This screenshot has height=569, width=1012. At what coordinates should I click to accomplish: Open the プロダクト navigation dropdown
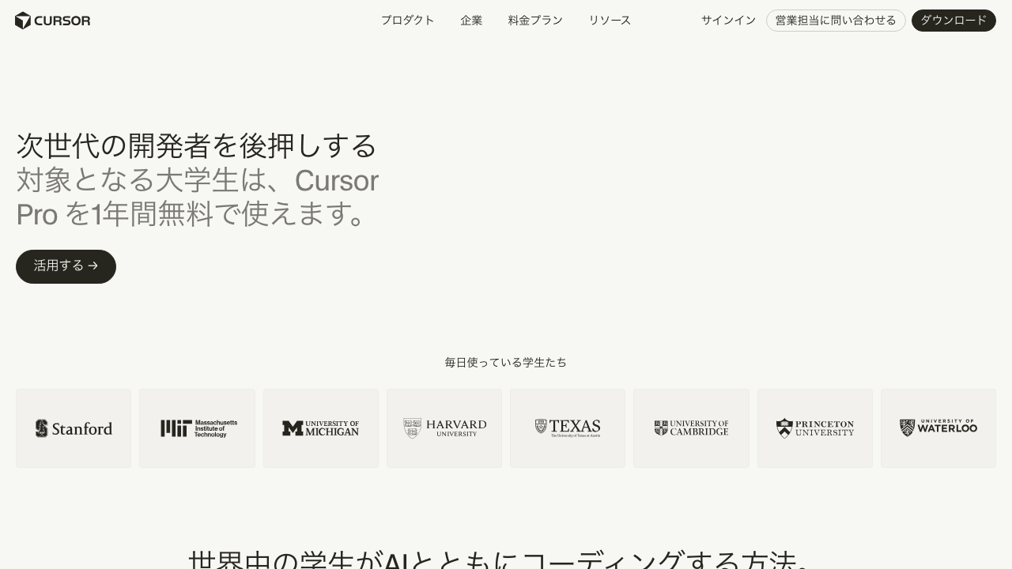pos(408,21)
